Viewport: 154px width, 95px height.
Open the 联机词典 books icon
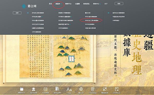point(57,89)
